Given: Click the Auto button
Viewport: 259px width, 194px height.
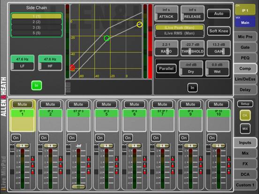Looking at the screenshot, I should (x=219, y=14).
